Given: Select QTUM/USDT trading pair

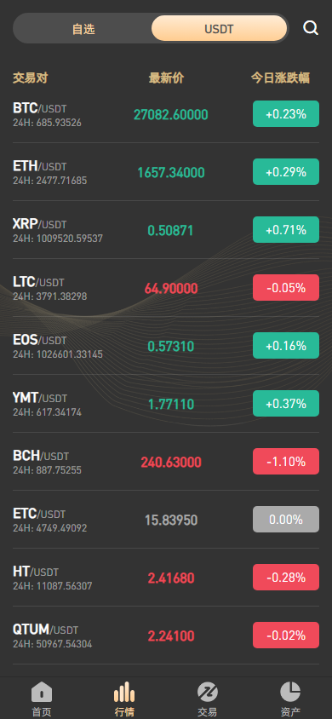Looking at the screenshot, I should point(166,635).
